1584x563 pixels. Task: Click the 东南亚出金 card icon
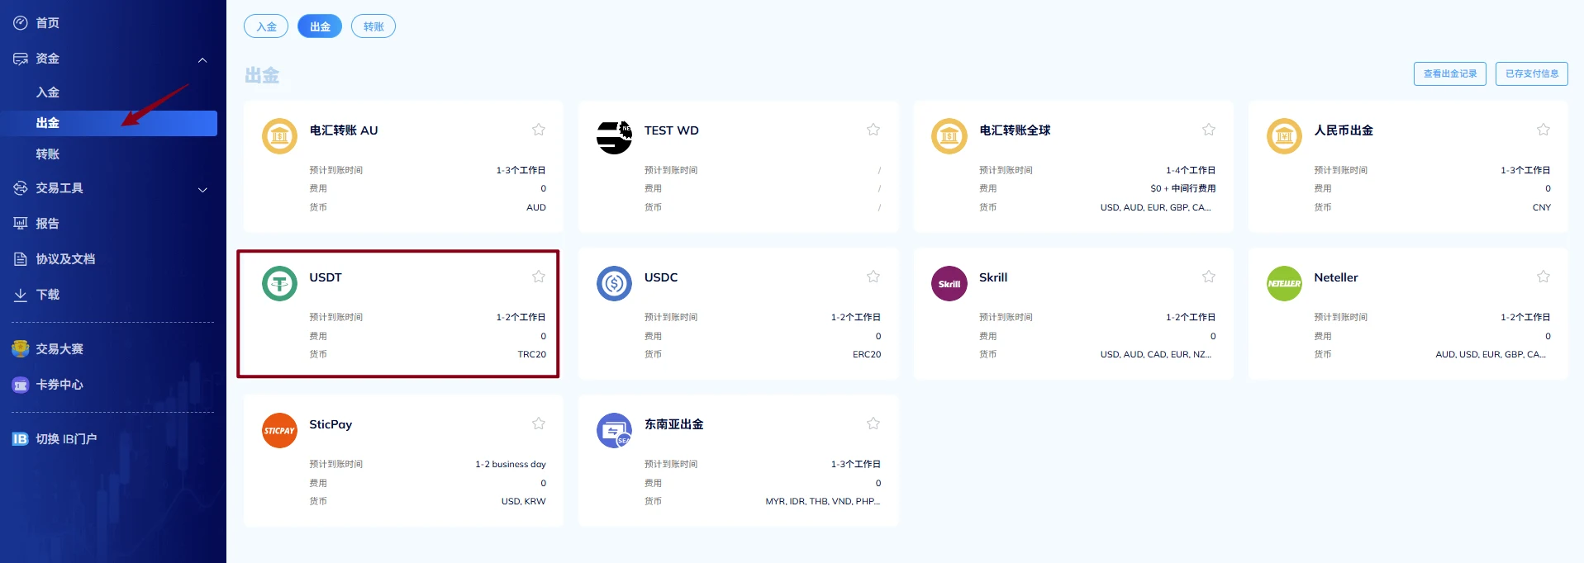coord(614,430)
